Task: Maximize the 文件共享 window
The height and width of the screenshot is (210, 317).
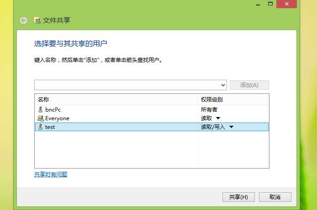Action: click(x=270, y=4)
